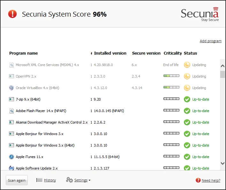Sort by Criticality column header
Viewport: 226px width, 190px height.
tap(173, 53)
